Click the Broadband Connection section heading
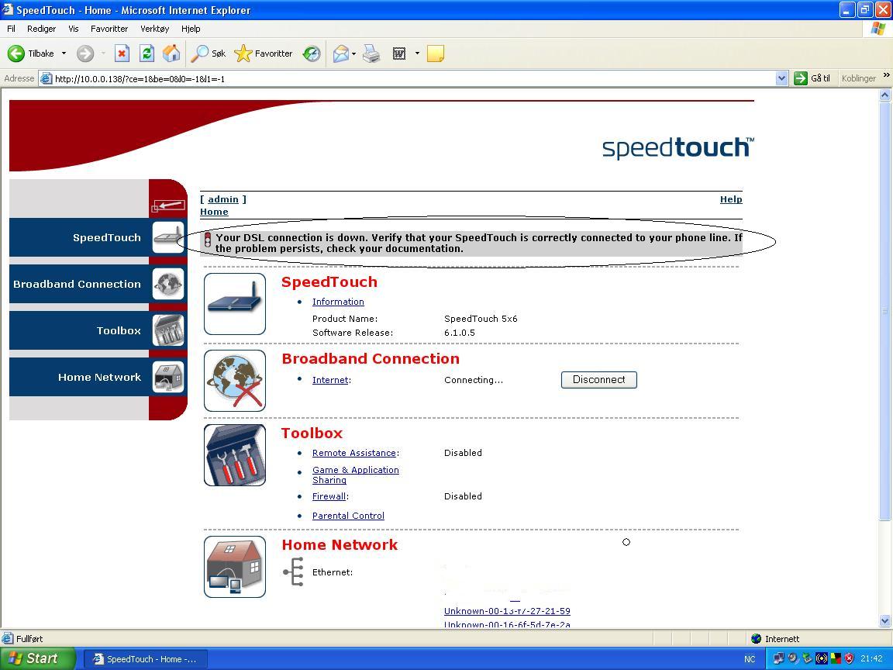The image size is (893, 670). (371, 359)
